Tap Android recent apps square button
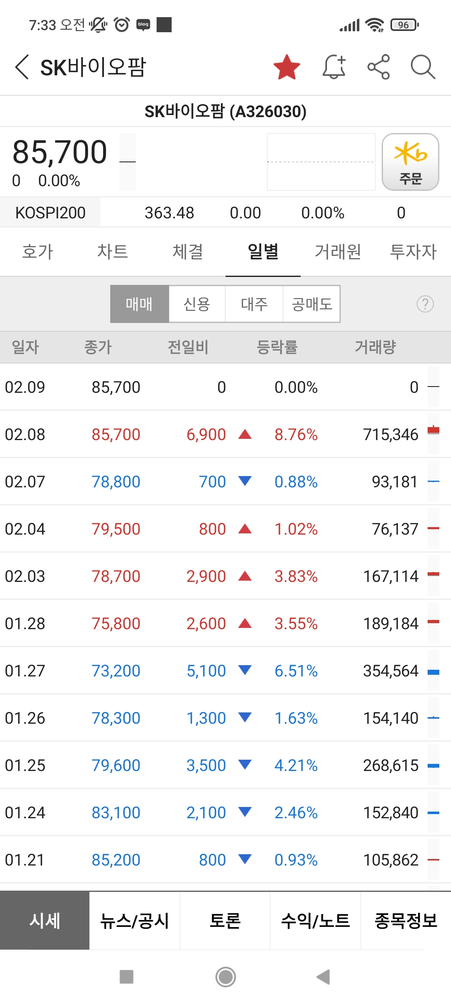 [x=127, y=977]
